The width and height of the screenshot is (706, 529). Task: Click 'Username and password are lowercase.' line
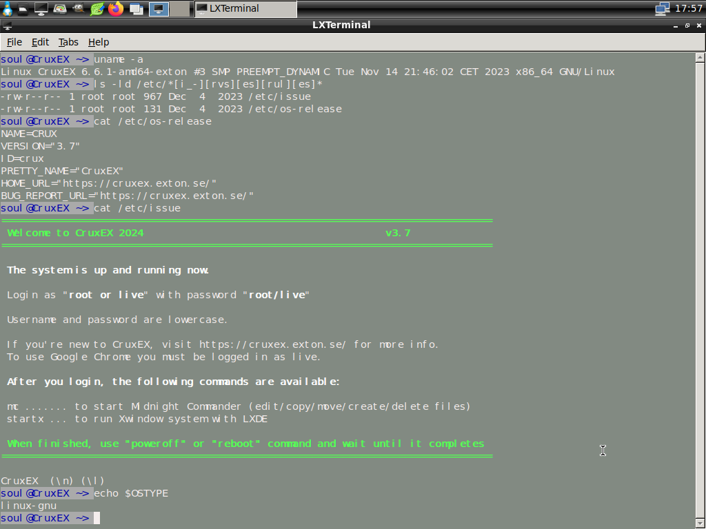pyautogui.click(x=117, y=320)
